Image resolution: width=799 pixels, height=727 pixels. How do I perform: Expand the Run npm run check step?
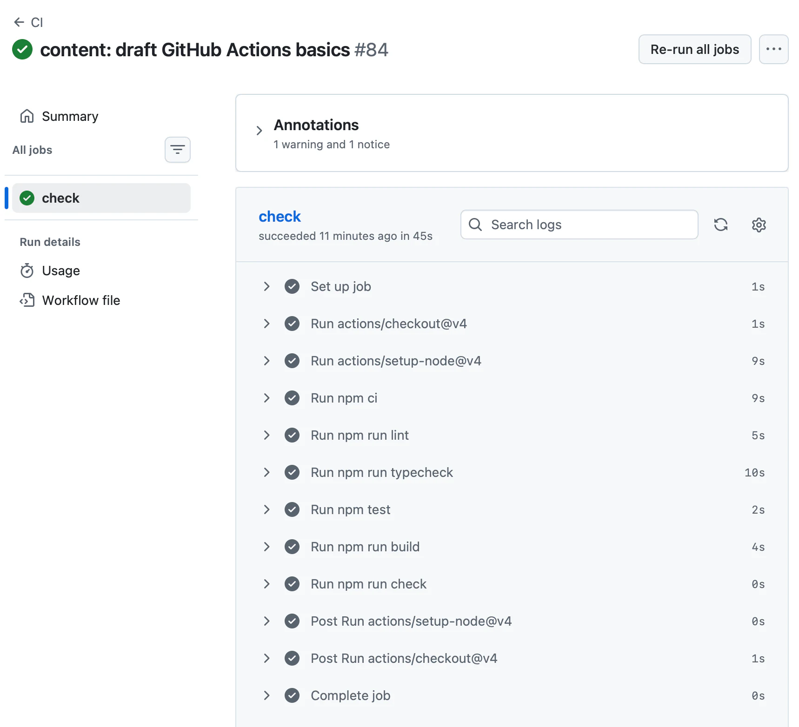[512, 584]
